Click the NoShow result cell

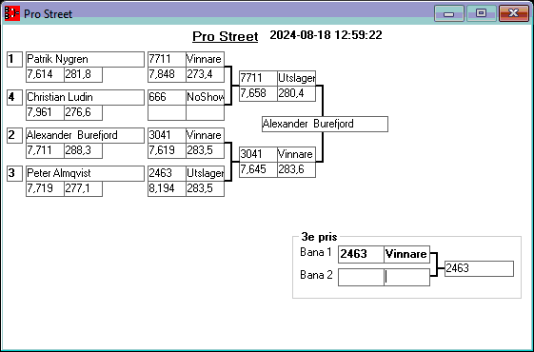click(x=205, y=97)
